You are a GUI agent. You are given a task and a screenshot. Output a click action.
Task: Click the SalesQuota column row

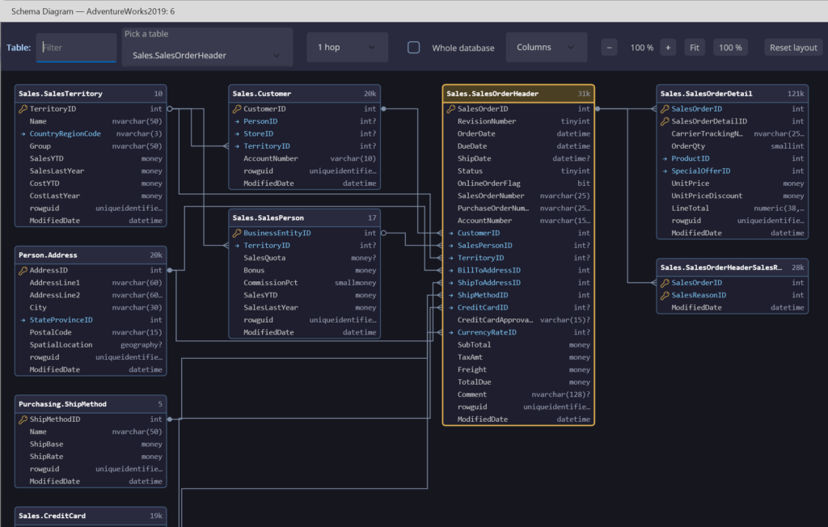pyautogui.click(x=305, y=258)
